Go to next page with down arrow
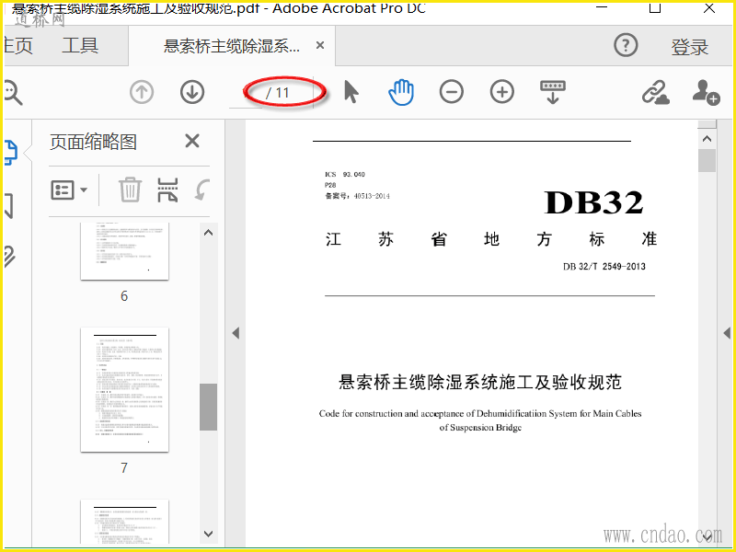 [x=192, y=92]
